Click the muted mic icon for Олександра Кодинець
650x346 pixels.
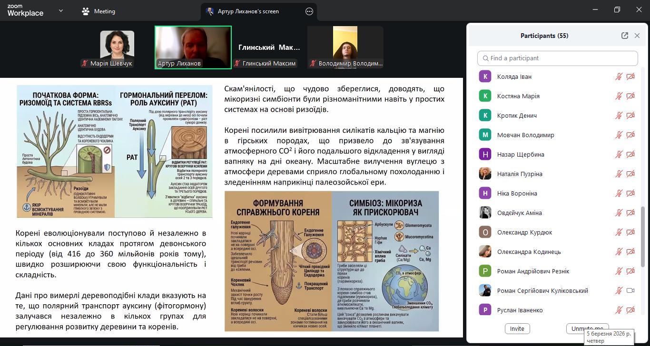pos(619,252)
